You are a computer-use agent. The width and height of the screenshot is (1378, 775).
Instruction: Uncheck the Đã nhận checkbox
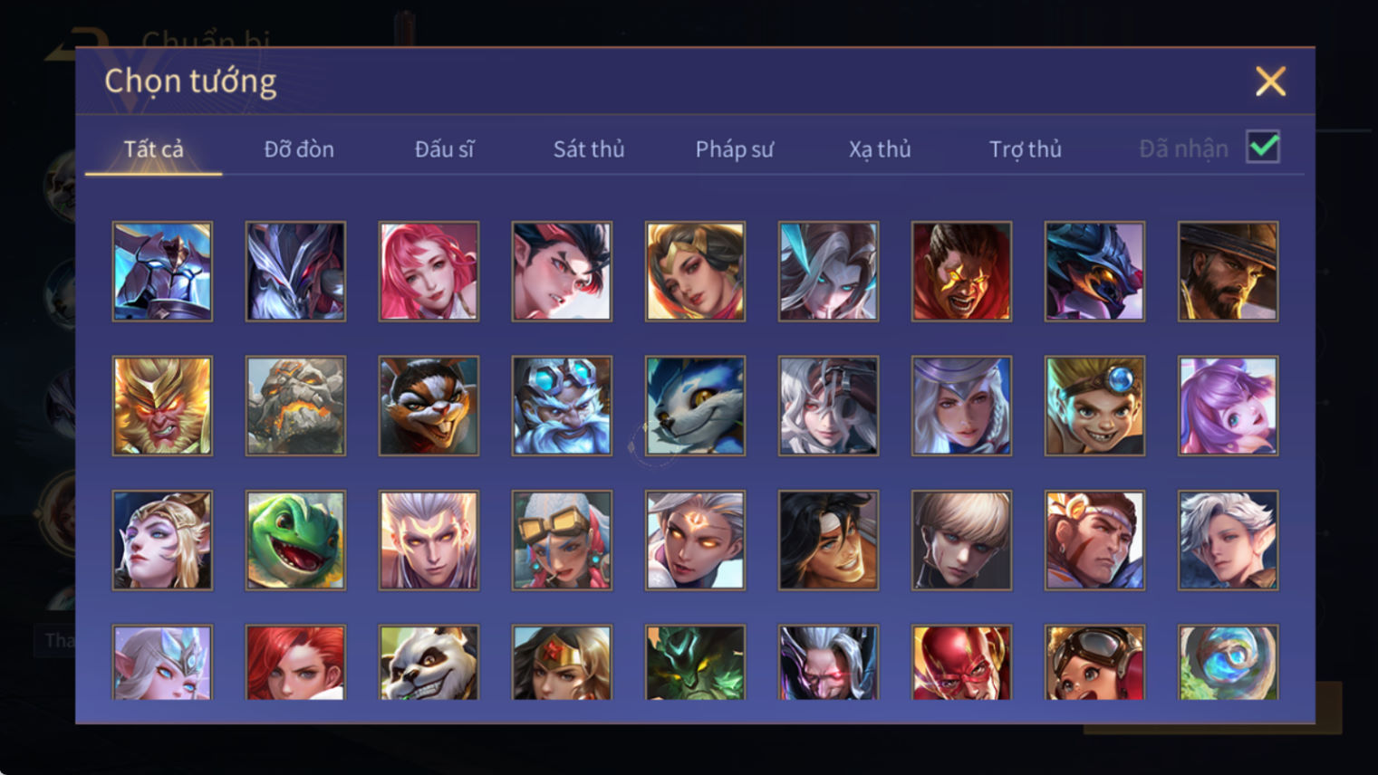point(1263,147)
